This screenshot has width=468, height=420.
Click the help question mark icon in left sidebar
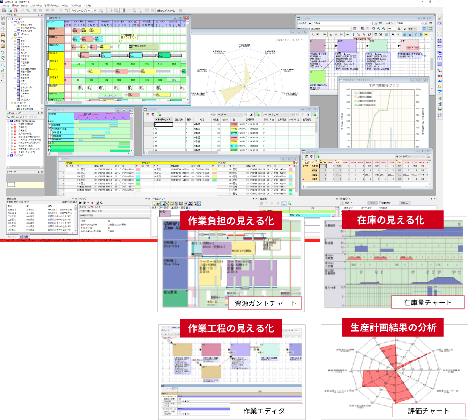pos(3,77)
